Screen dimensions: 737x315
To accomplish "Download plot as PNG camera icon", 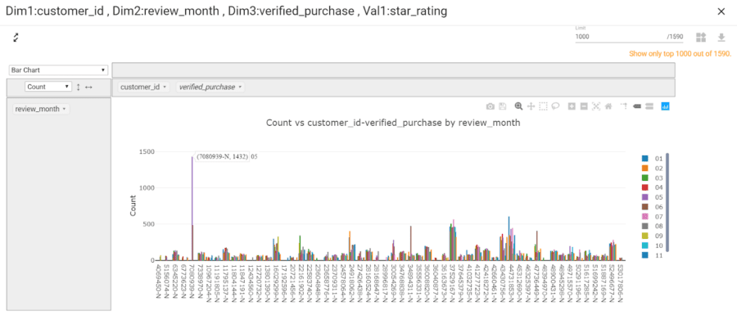I will point(491,106).
